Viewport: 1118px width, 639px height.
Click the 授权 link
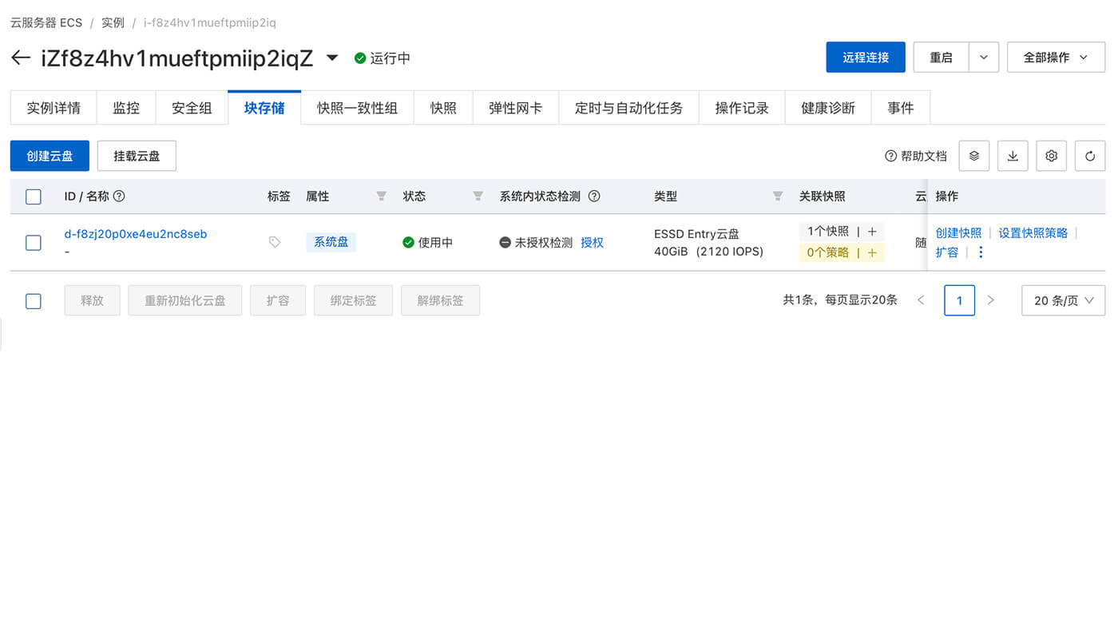coord(592,242)
